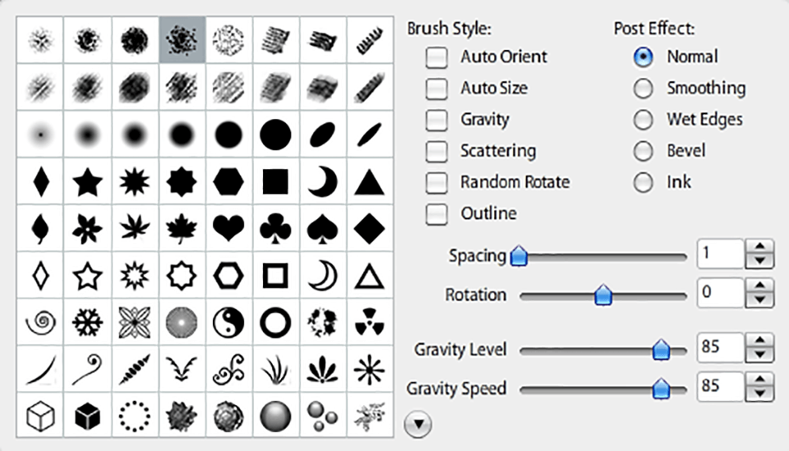The width and height of the screenshot is (789, 451).
Task: Select the outlined star brush
Action: [88, 275]
